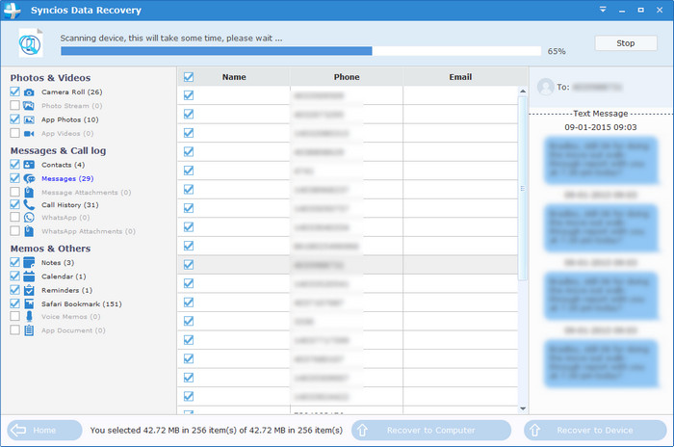
Task: Uncheck the highlighted table row checkbox
Action: (x=189, y=265)
